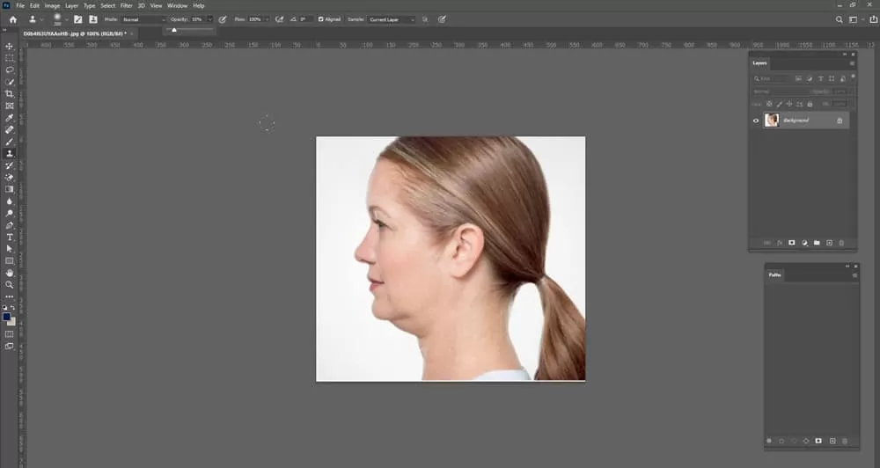880x468 pixels.
Task: Open the Opacity slider dropdown arrow
Action: (x=210, y=19)
